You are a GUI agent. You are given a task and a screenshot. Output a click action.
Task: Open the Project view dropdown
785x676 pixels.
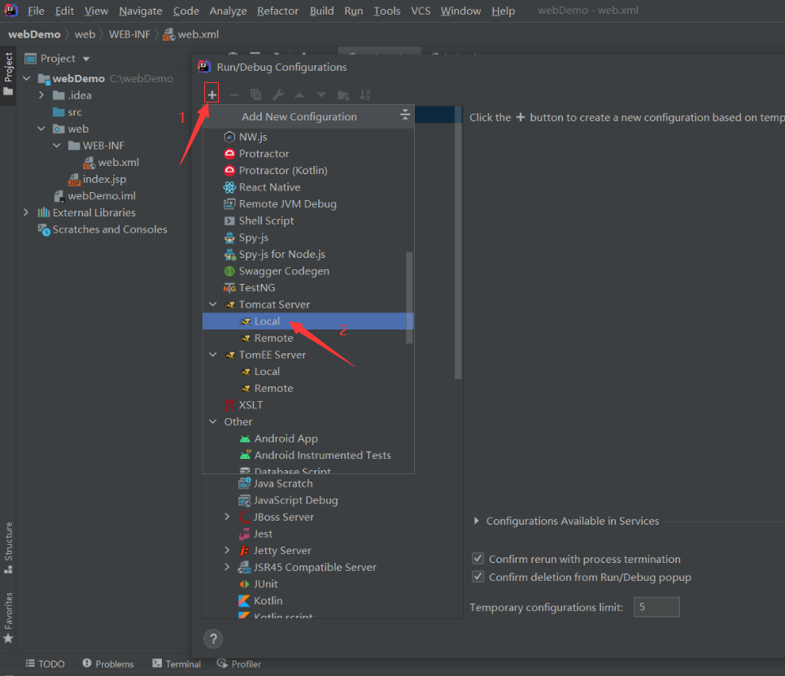pos(86,59)
